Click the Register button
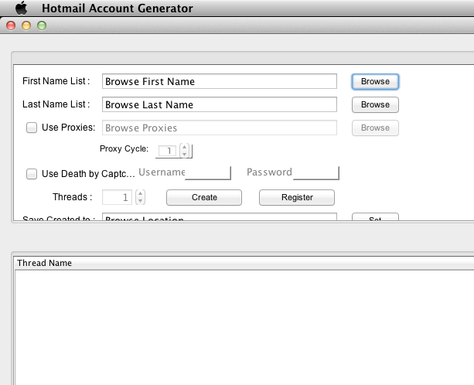Viewport: 474px width, 385px height. click(x=297, y=197)
